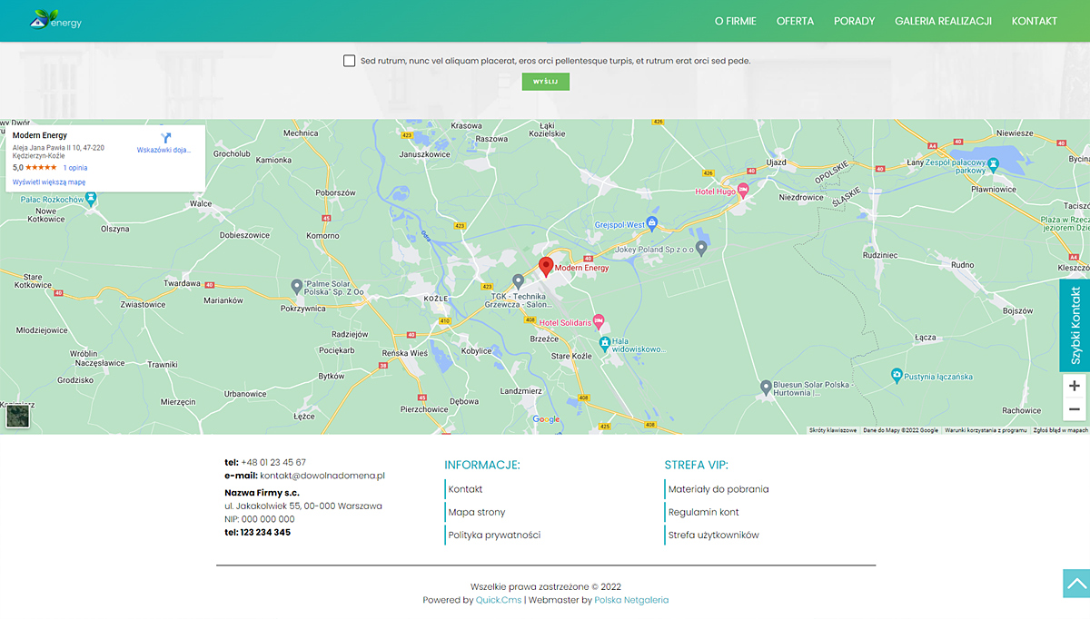The height and width of the screenshot is (619, 1090).
Task: Zoom out on the map
Action: click(x=1074, y=409)
